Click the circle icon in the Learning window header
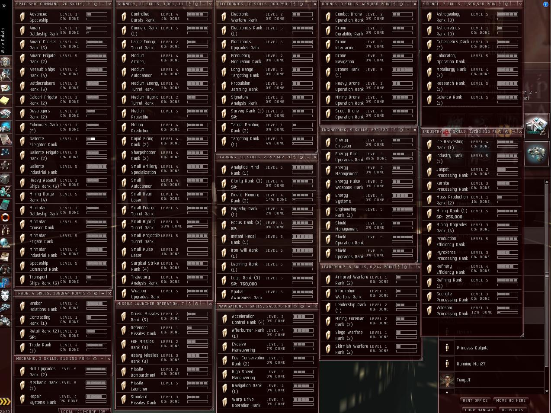This screenshot has width=551, height=413. [301, 157]
